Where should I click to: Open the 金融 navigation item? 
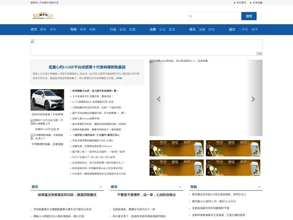tap(202, 29)
